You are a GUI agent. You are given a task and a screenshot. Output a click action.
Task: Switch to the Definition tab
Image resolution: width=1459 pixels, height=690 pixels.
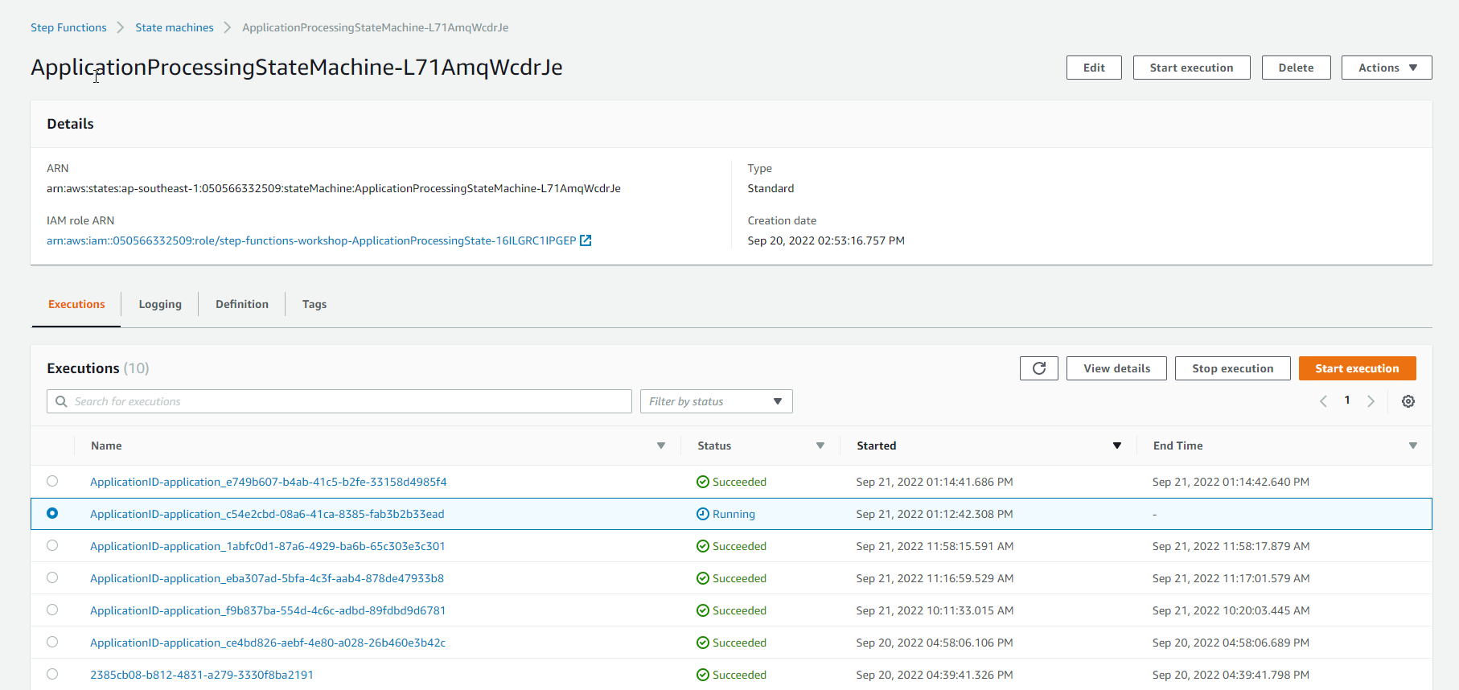[x=242, y=304]
